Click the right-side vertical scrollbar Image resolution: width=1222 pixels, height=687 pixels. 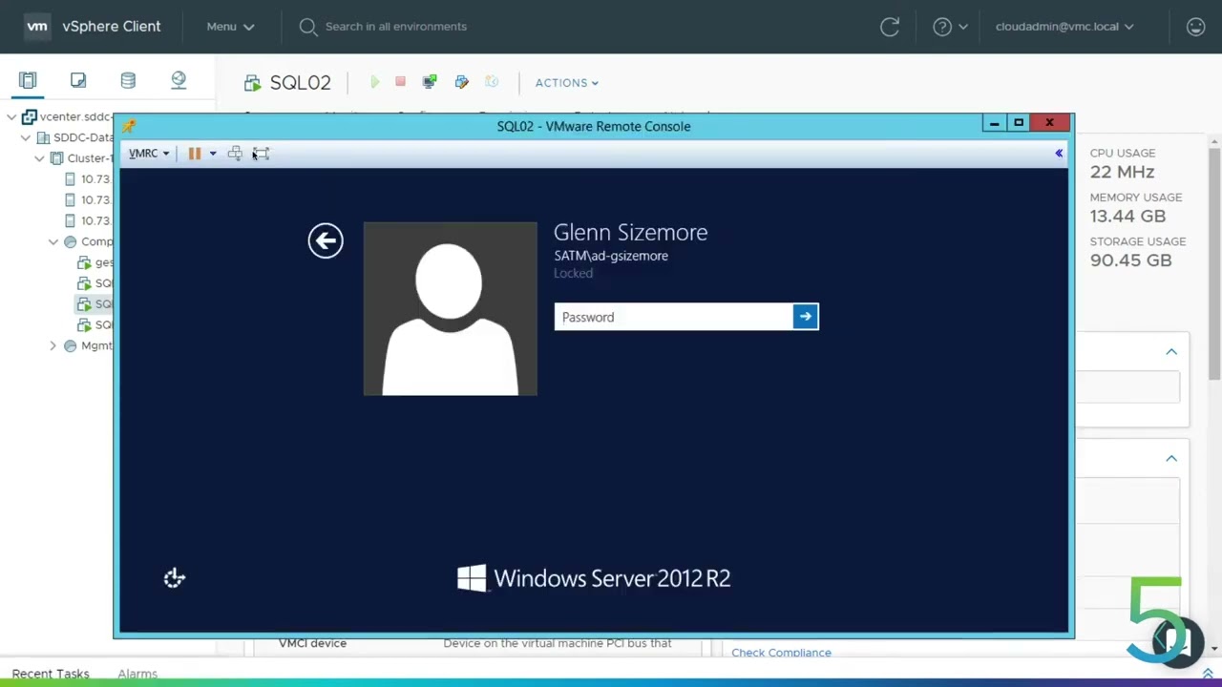pos(1214,262)
